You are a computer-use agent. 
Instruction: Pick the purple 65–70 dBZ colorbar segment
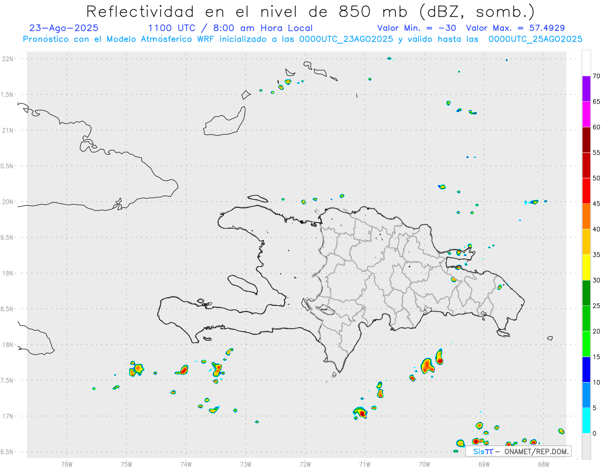point(586,89)
